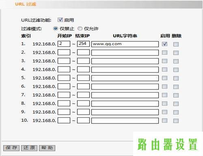Check delete checkbox for row 4

pos(176,70)
